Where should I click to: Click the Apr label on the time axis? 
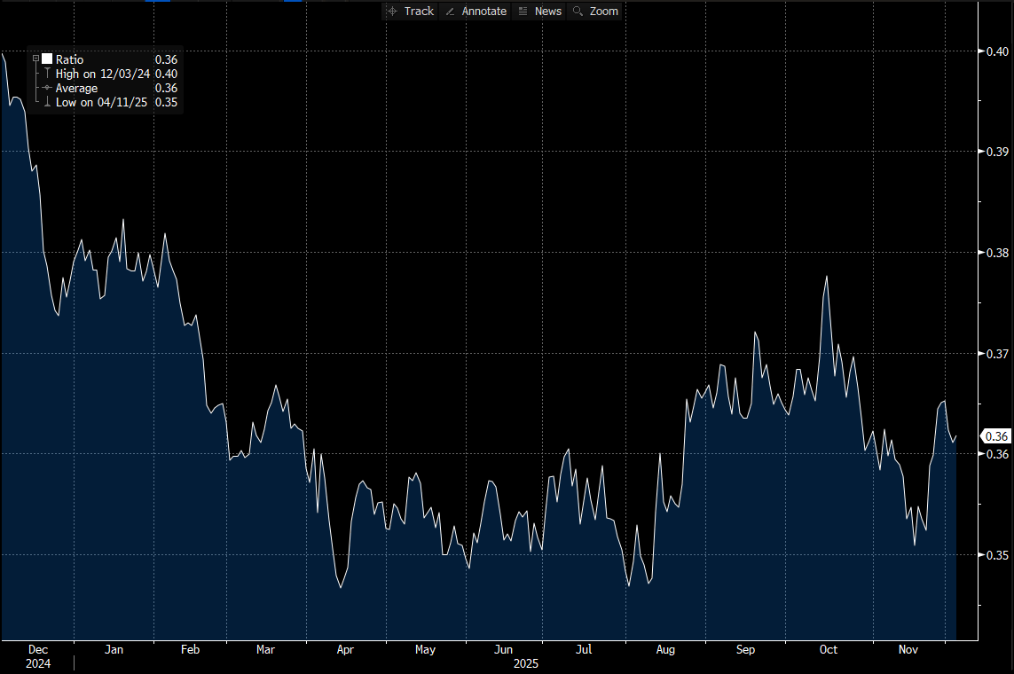point(345,649)
